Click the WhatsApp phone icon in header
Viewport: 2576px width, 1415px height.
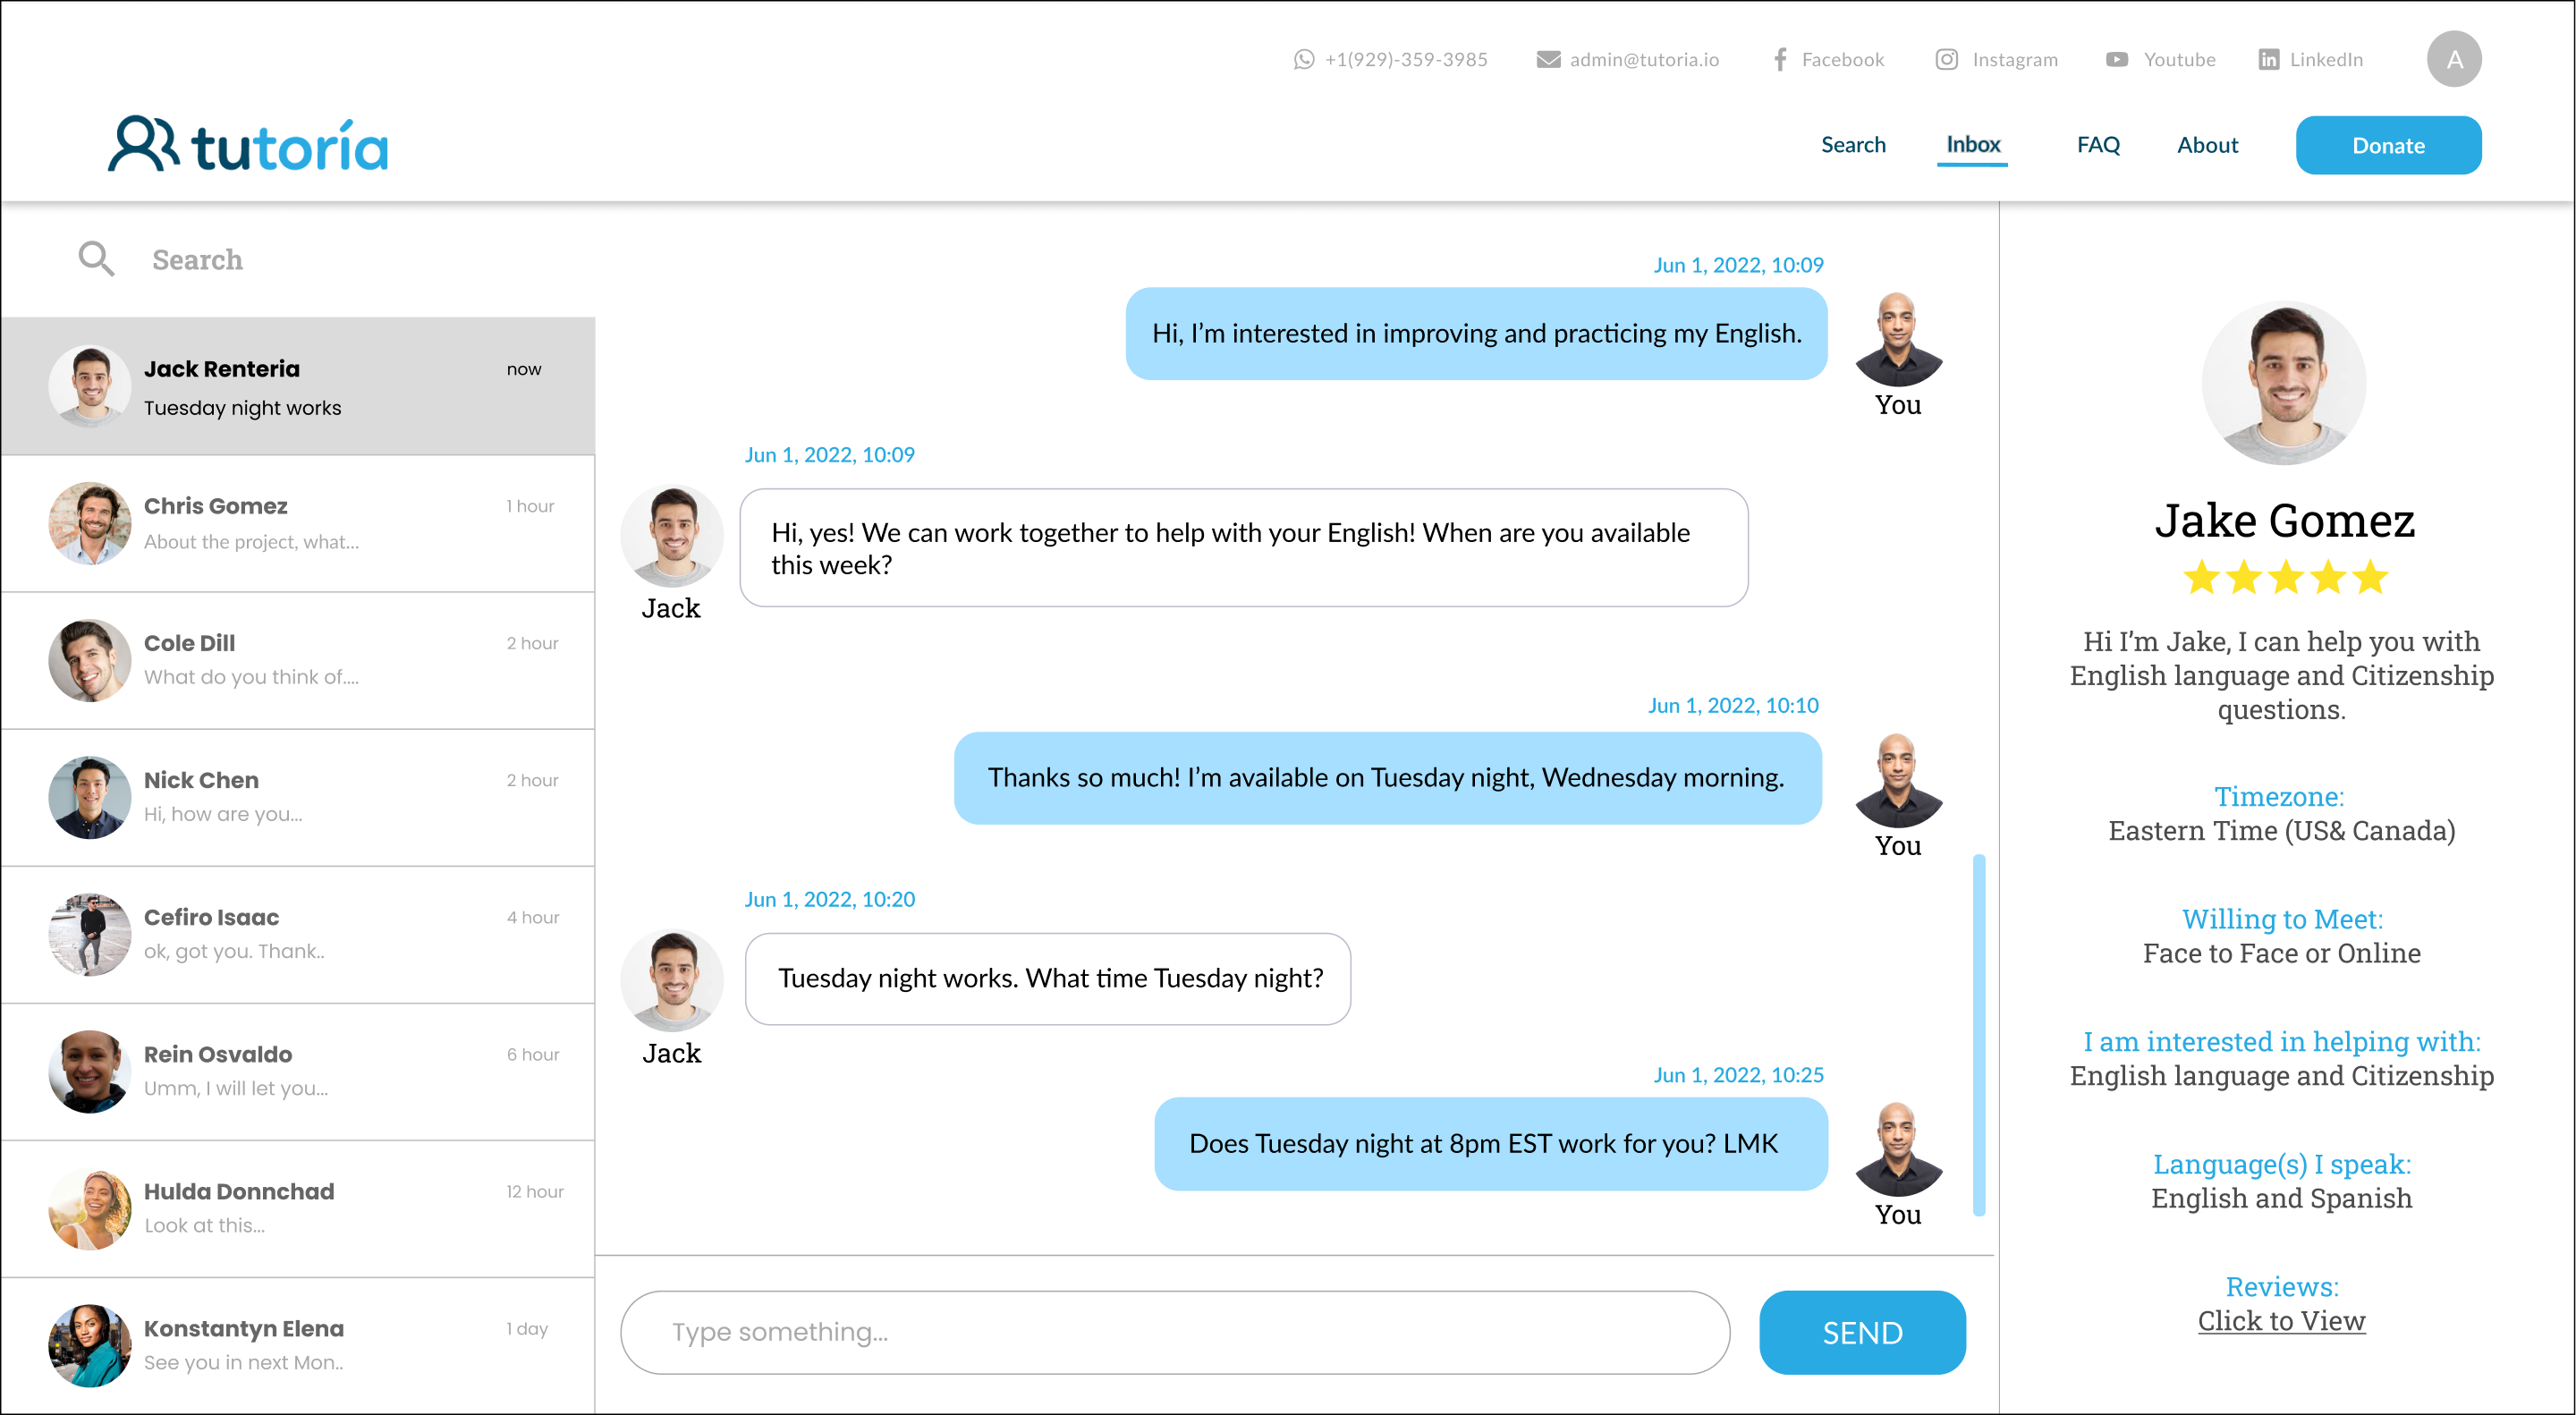(x=1304, y=59)
